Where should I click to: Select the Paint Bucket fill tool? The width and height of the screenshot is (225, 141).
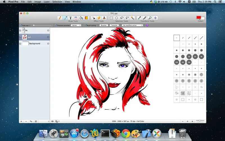81,18
